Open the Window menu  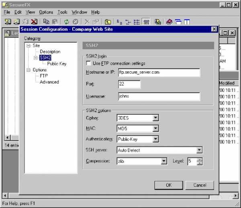(79, 12)
